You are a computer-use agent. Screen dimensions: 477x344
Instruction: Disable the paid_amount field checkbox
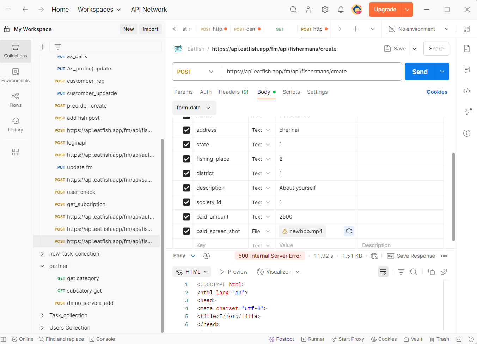coord(186,217)
